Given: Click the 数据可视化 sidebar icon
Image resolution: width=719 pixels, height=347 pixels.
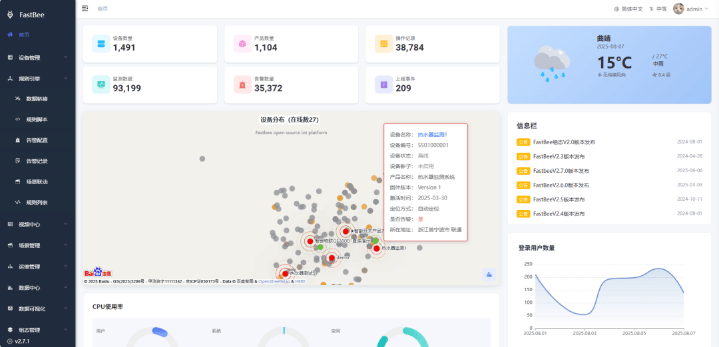Looking at the screenshot, I should point(10,308).
